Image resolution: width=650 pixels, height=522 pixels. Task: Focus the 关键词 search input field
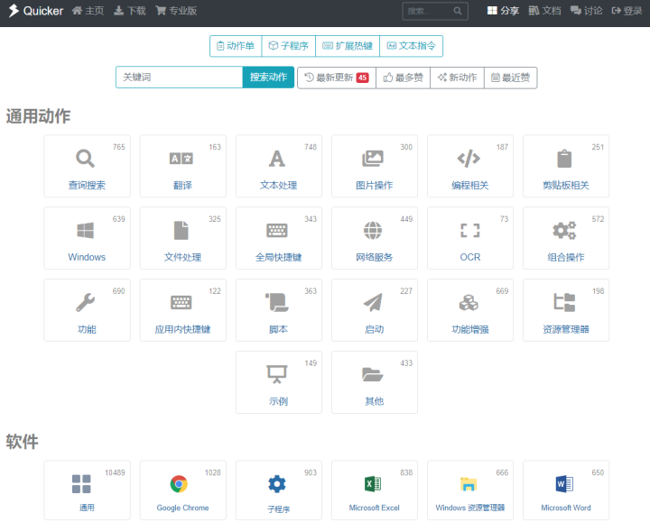(179, 77)
